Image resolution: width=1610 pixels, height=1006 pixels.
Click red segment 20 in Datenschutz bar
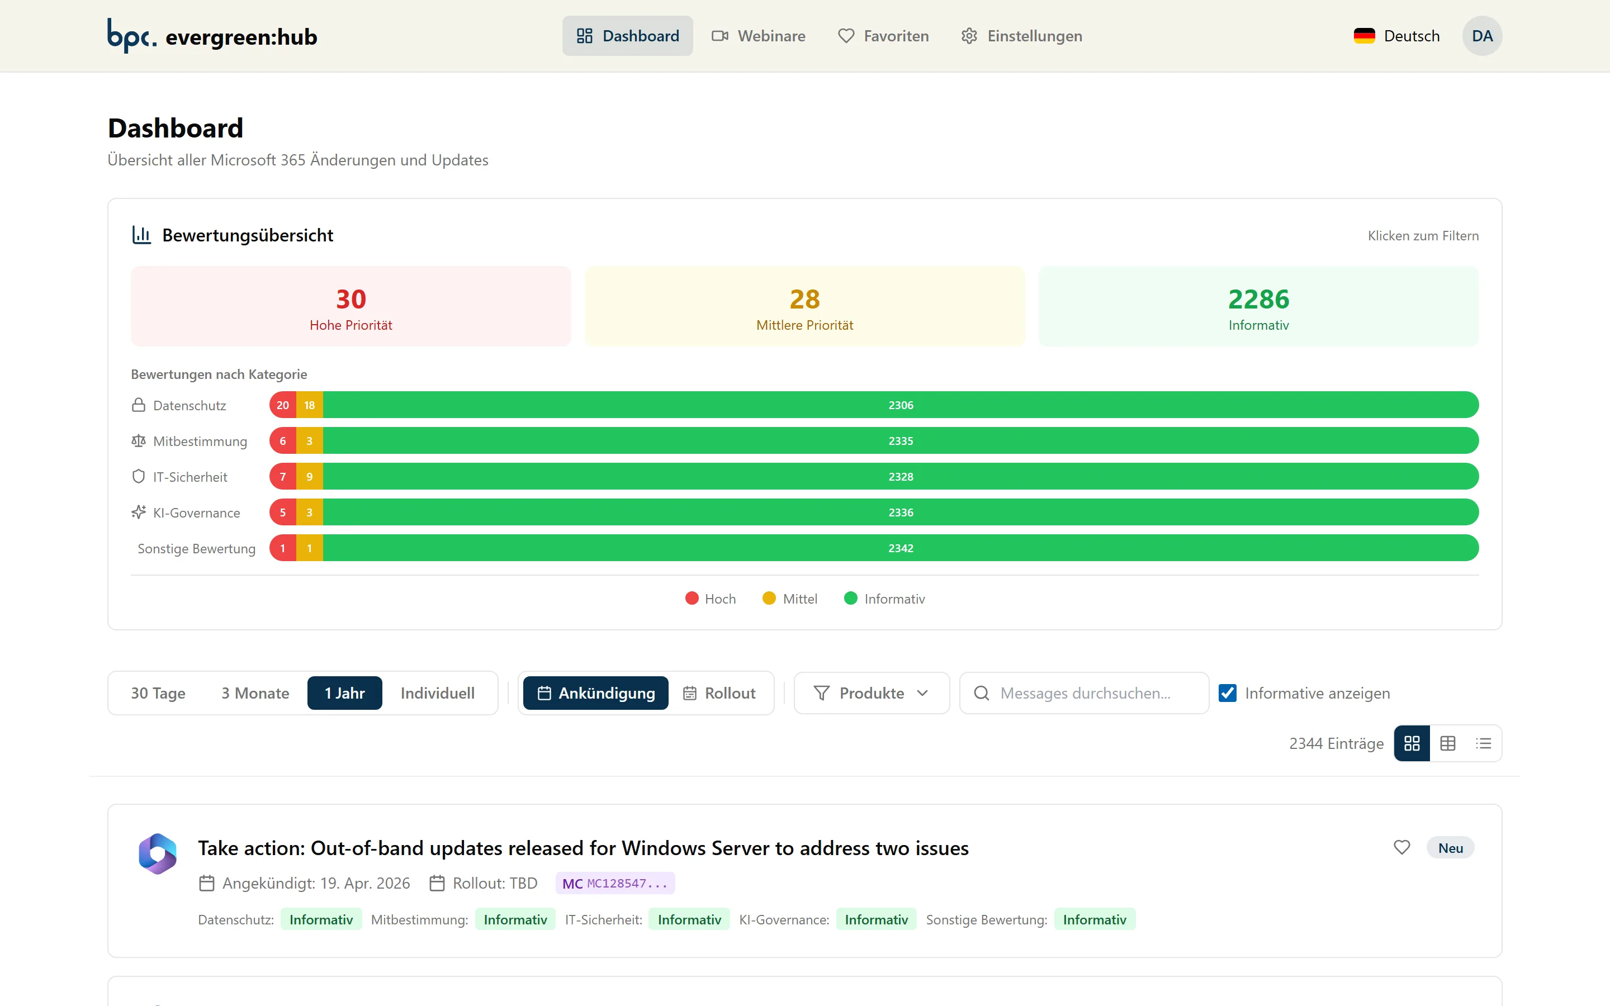[x=283, y=405]
